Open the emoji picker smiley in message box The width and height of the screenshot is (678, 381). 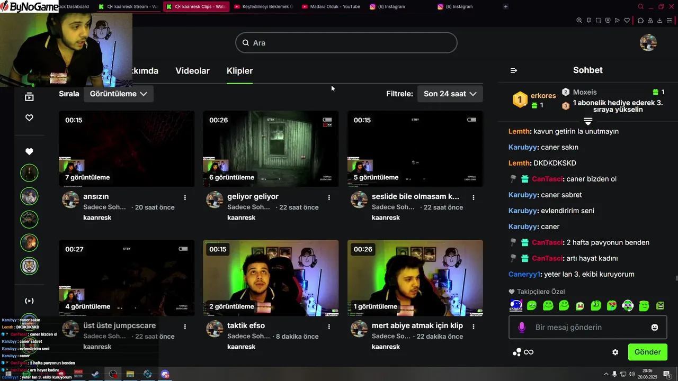(655, 328)
